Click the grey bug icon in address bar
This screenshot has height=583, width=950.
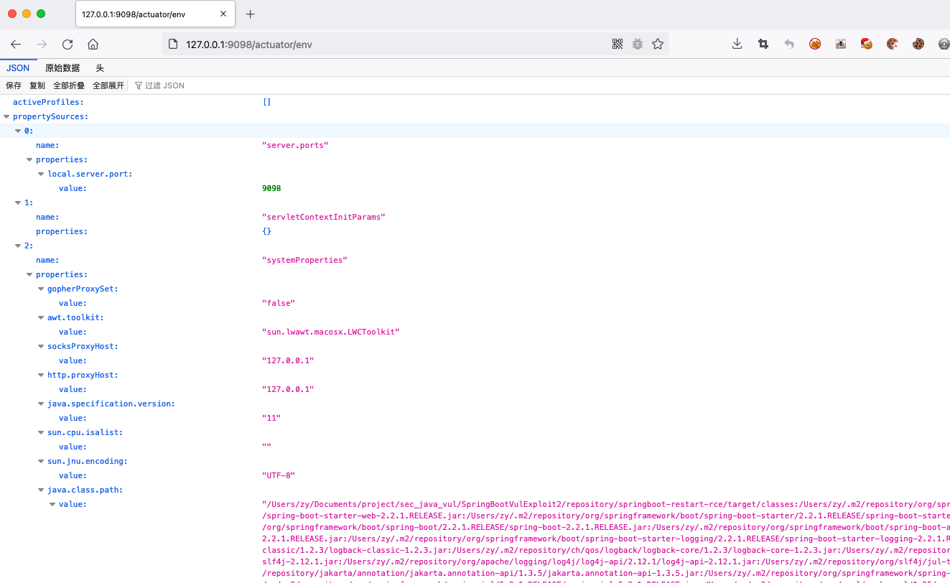click(638, 44)
